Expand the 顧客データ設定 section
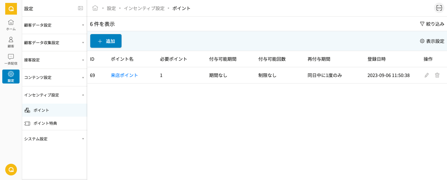447x180 pixels. coord(54,25)
